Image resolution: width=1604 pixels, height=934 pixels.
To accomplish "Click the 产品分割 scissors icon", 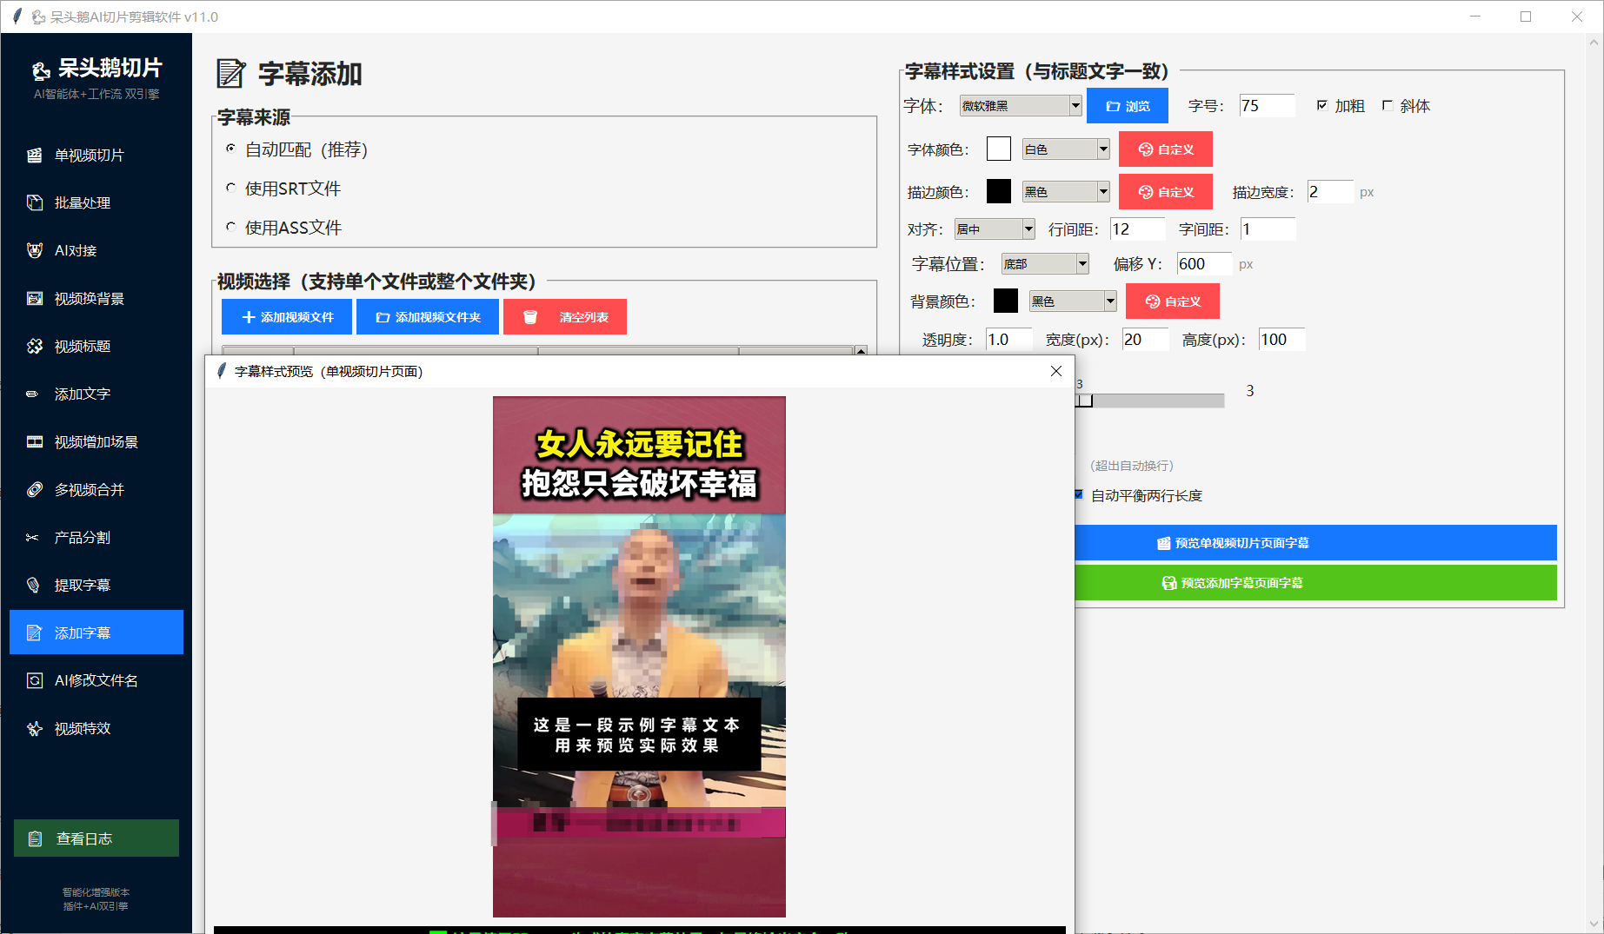I will click(33, 538).
